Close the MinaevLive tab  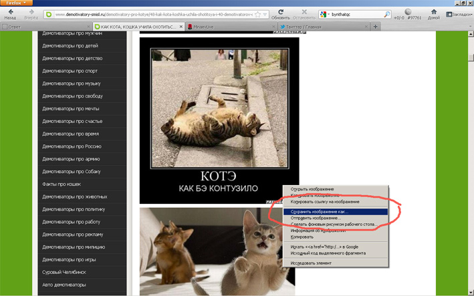coord(273,27)
